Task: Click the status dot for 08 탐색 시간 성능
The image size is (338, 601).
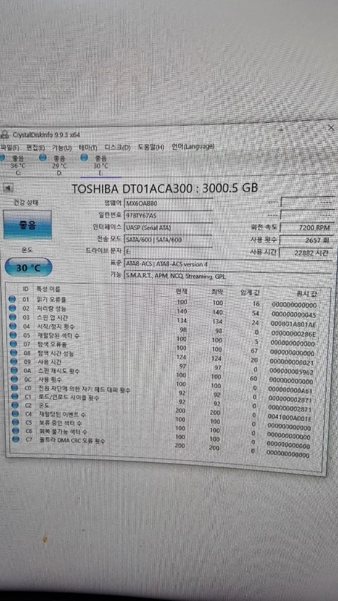Action: click(x=13, y=353)
